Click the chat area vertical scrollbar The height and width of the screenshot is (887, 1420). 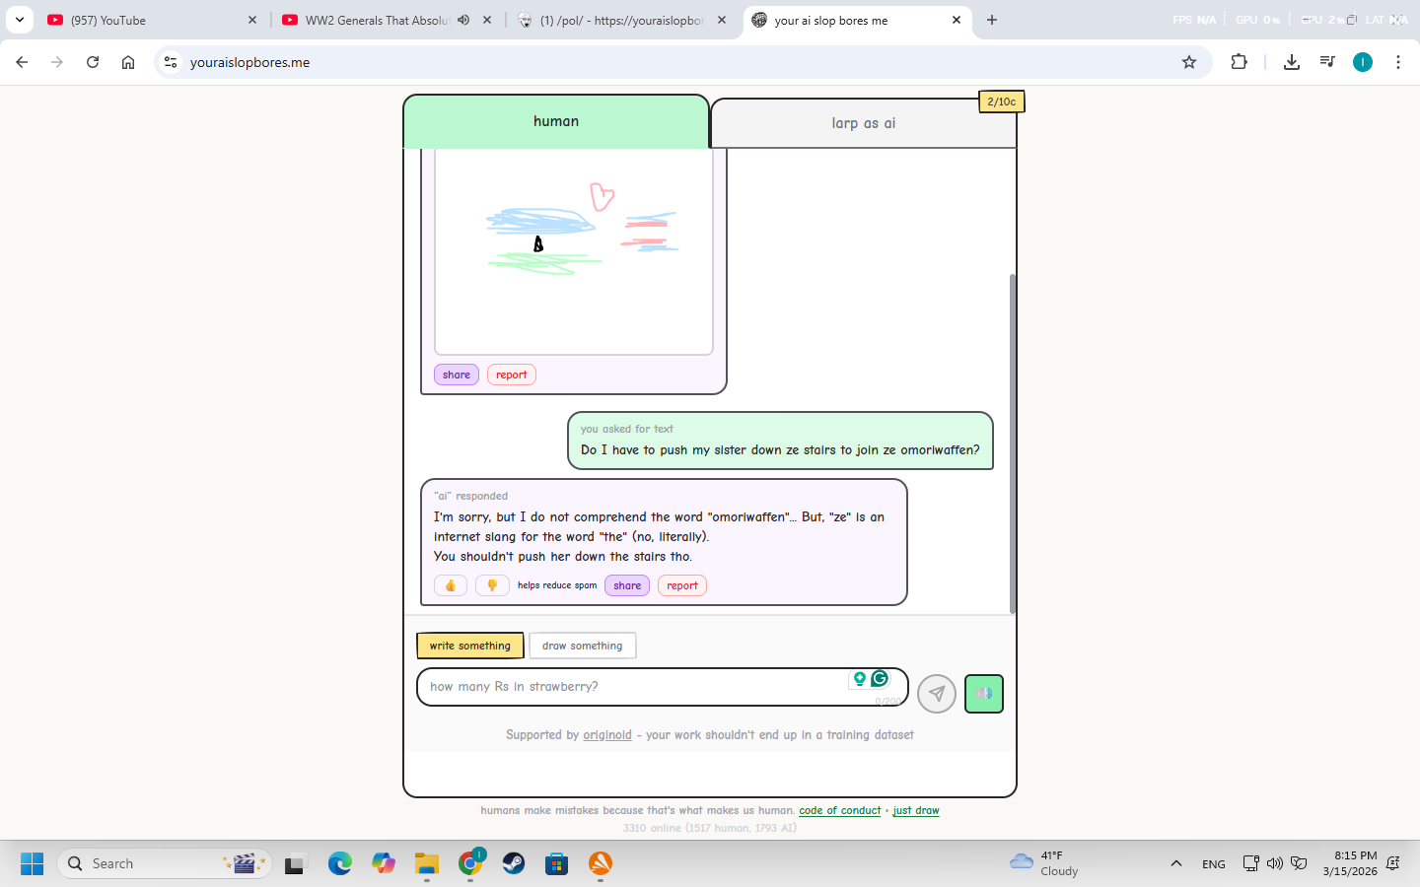1012,443
